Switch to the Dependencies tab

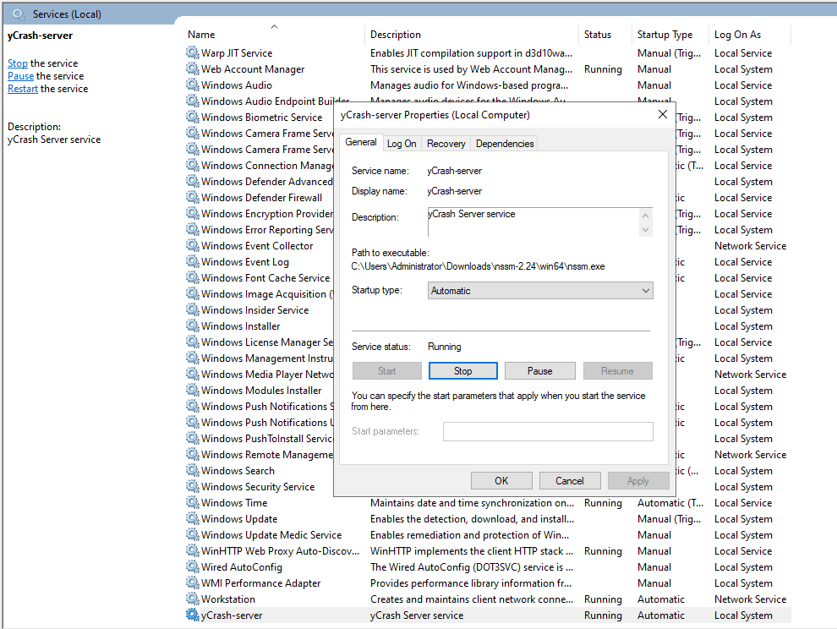click(x=505, y=144)
